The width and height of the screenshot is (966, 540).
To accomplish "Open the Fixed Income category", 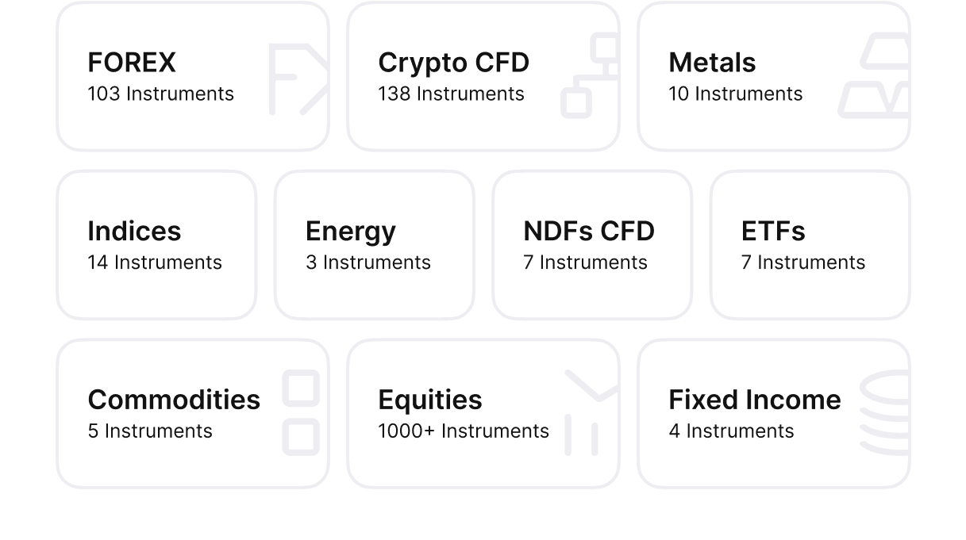I will [x=774, y=412].
